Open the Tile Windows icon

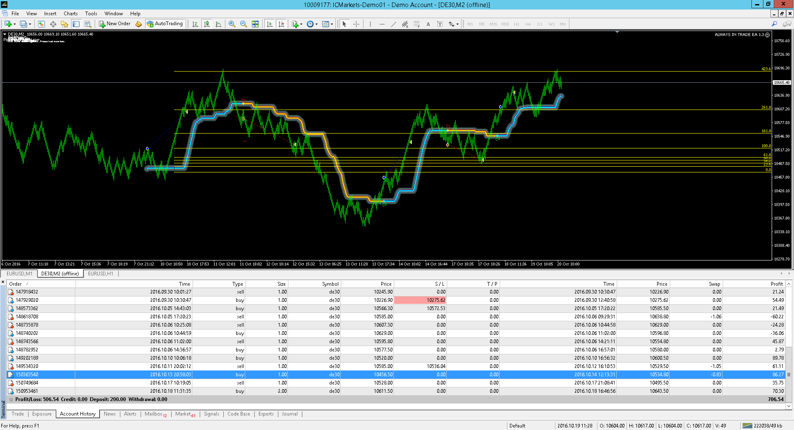click(x=255, y=24)
